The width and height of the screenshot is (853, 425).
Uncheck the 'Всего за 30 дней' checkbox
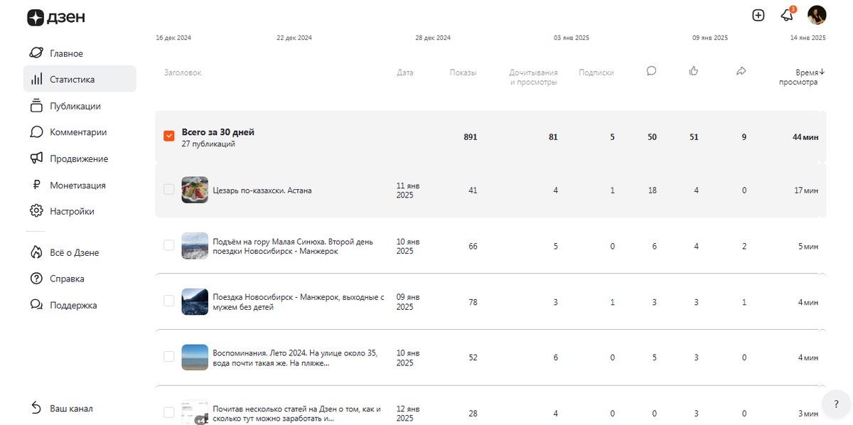[169, 136]
